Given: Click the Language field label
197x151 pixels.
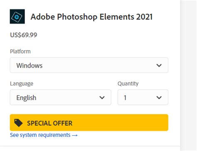Looking at the screenshot, I should click(x=22, y=84).
